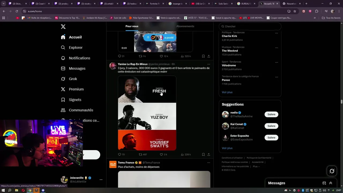The height and width of the screenshot is (193, 343).
Task: Open more options for Charlie Kirk trend
Action: 277,33
